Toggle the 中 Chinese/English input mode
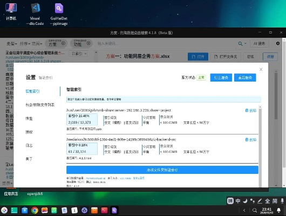 point(238,201)
